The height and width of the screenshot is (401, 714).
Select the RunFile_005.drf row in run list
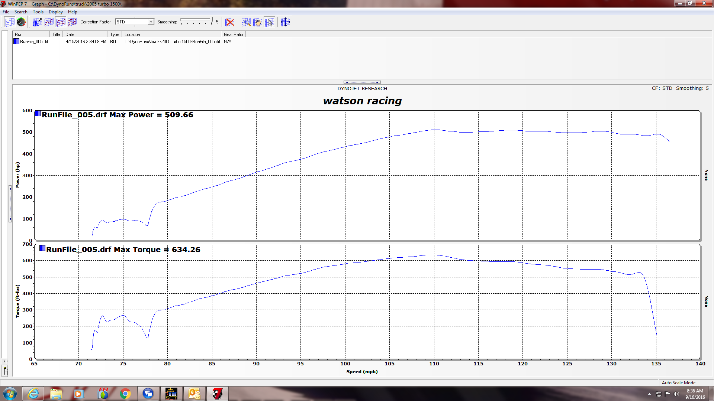click(x=34, y=42)
